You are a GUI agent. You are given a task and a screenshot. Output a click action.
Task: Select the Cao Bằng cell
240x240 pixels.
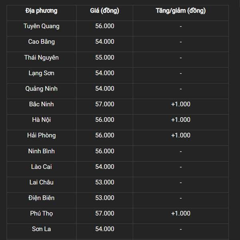click(x=42, y=42)
